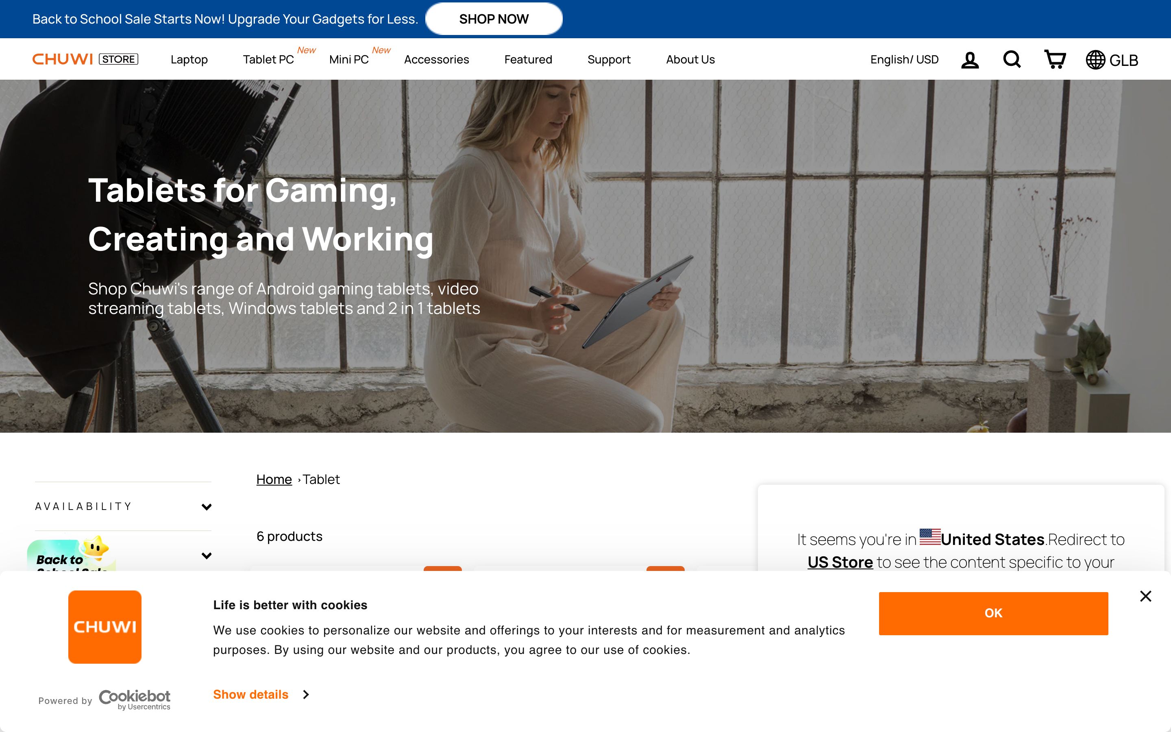The height and width of the screenshot is (732, 1171).
Task: Open the user account icon
Action: pos(970,60)
